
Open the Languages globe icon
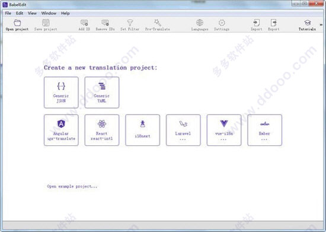(x=200, y=25)
